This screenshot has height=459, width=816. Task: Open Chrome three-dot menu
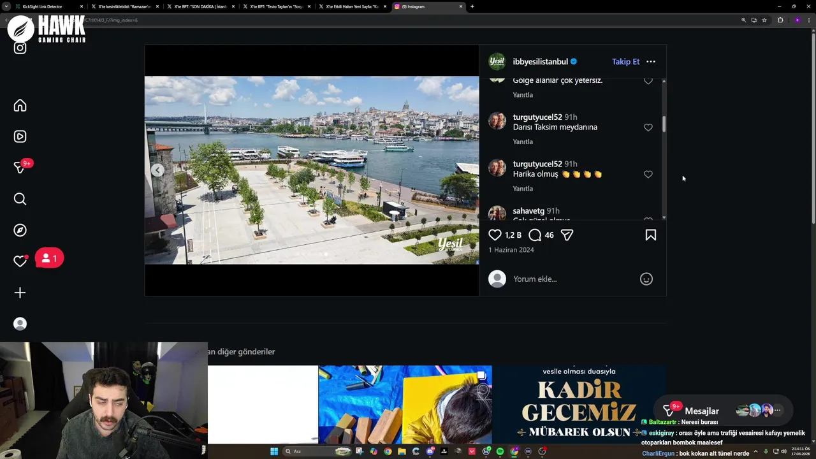coord(809,20)
